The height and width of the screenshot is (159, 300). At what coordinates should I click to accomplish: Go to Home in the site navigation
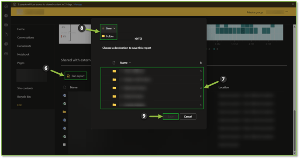[x=21, y=29]
